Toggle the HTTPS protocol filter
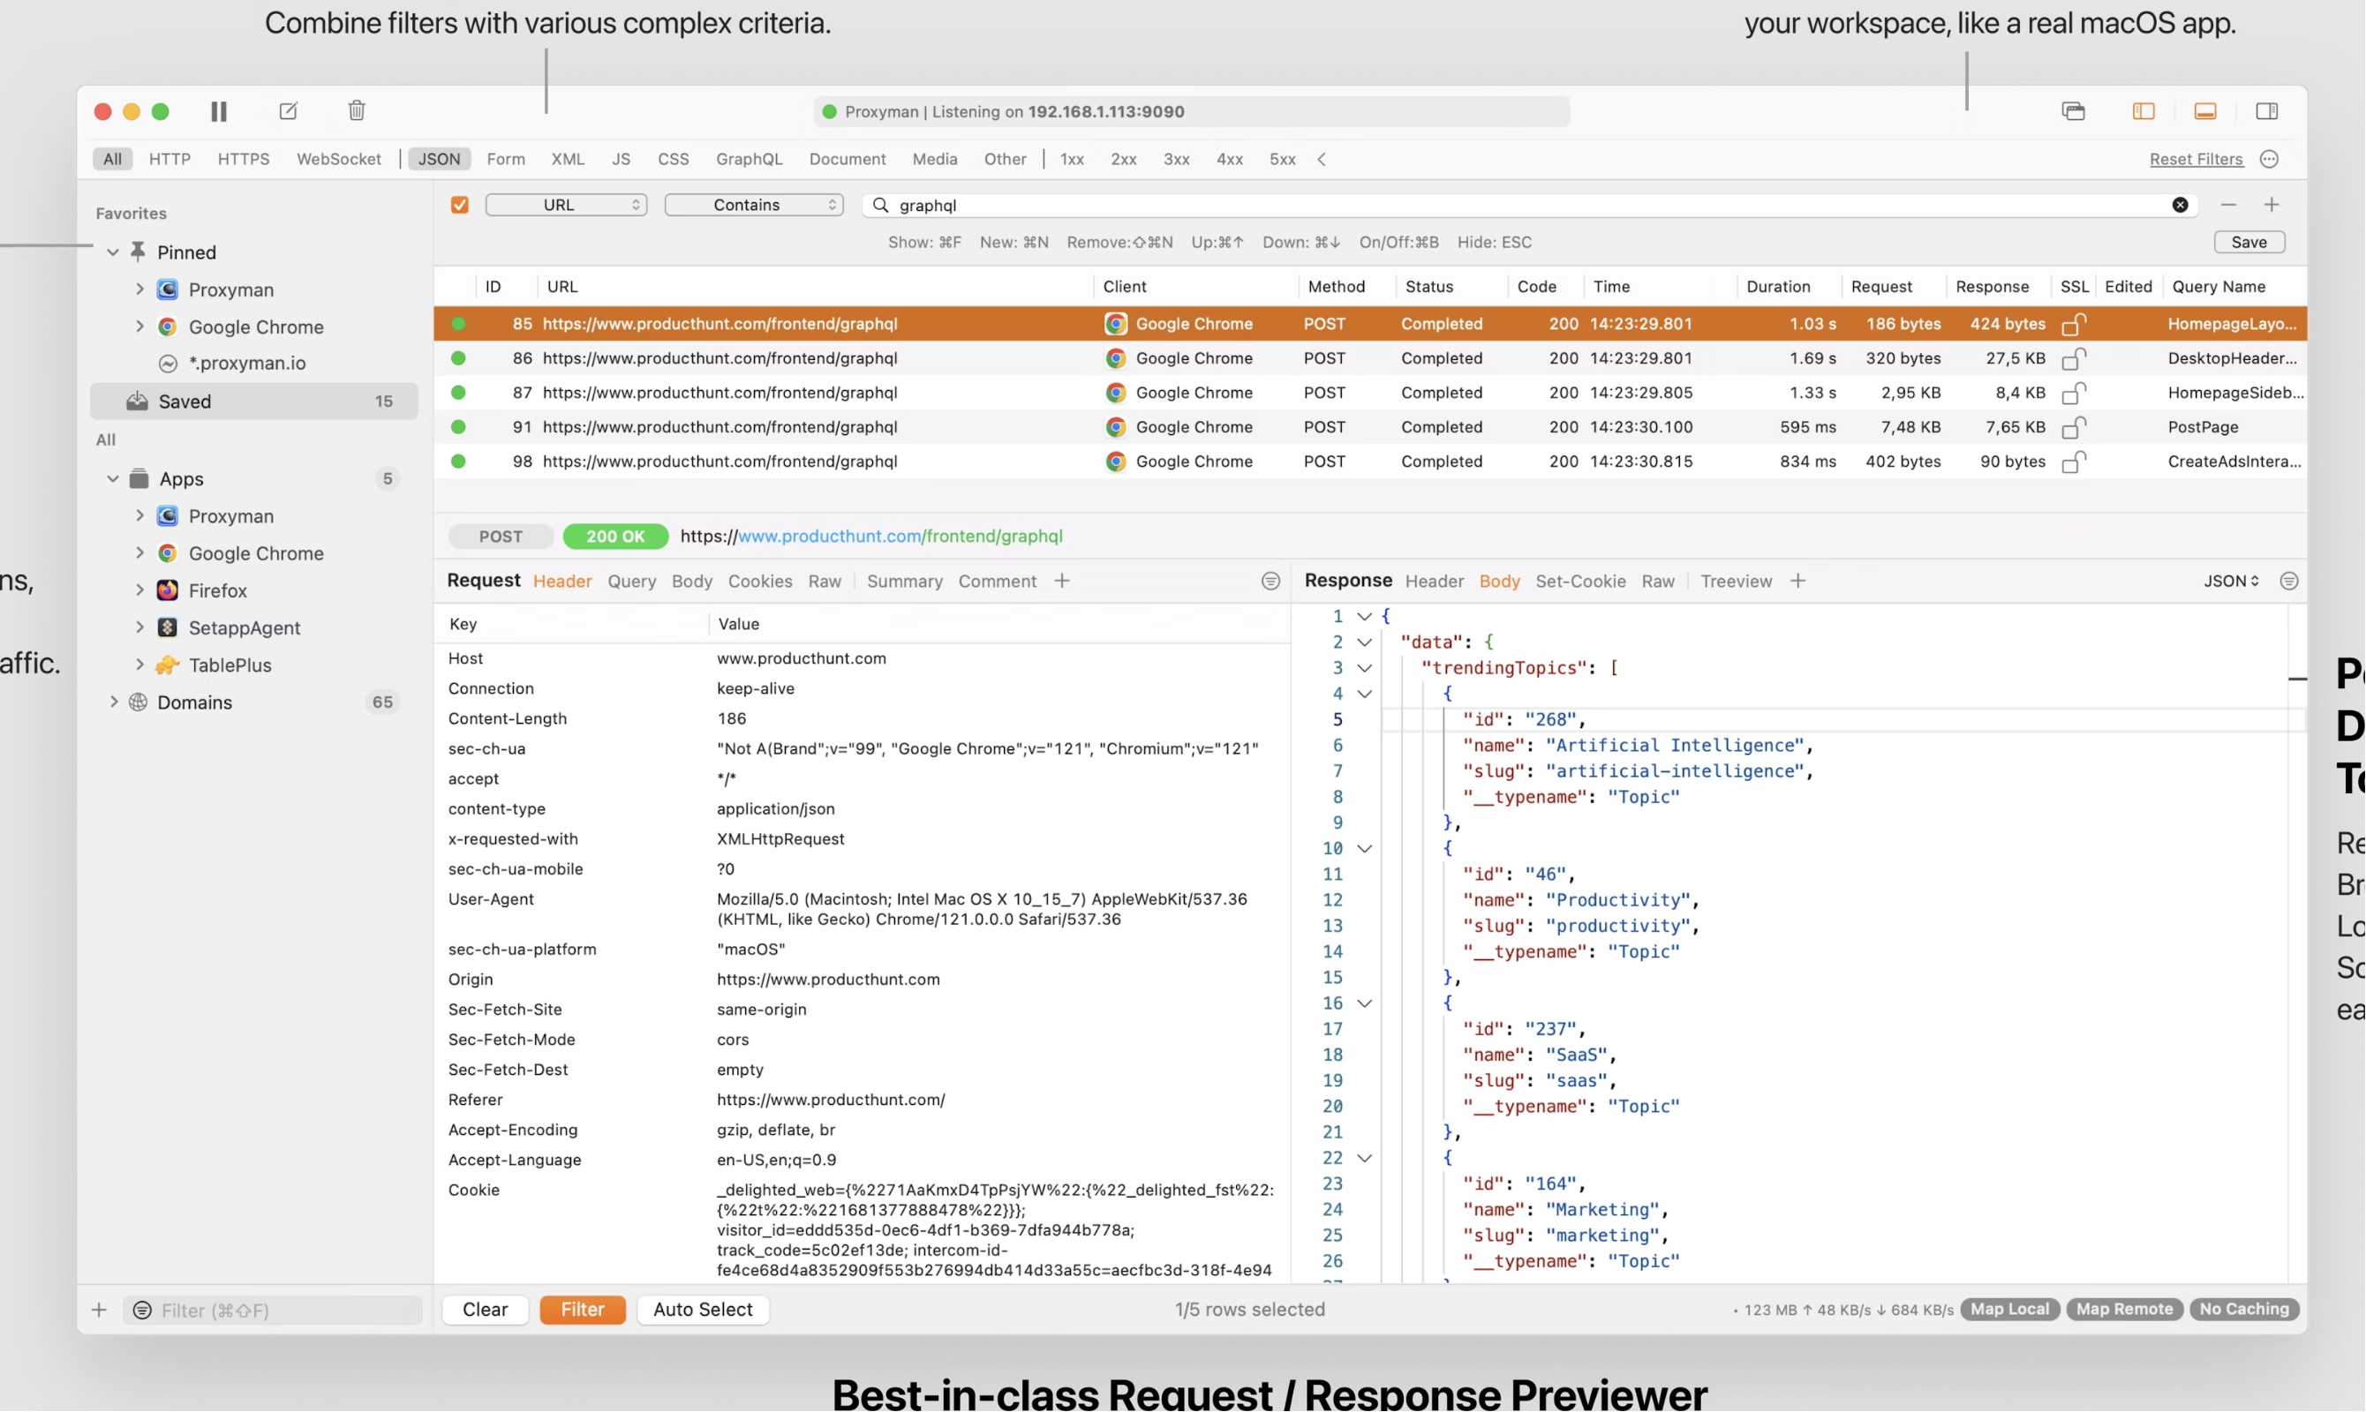The height and width of the screenshot is (1412, 2366). point(244,159)
